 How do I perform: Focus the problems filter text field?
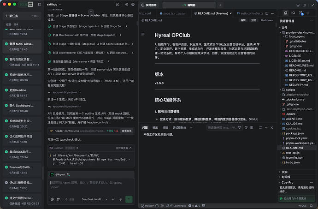click(x=222, y=127)
